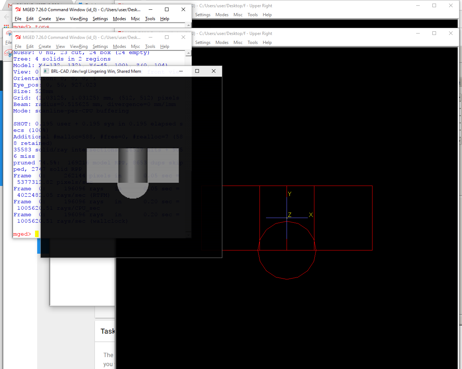Open Tools menu in the inactive MGED Command Window

pos(150,46)
